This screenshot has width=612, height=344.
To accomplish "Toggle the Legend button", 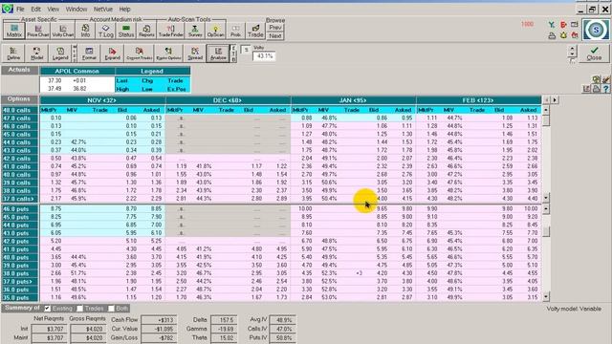I will [x=60, y=54].
